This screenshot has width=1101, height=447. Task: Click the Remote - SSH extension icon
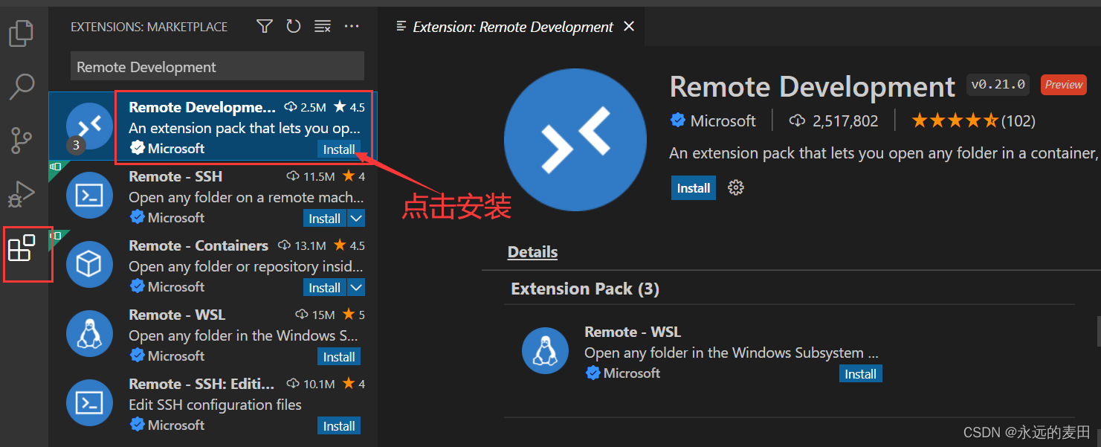pos(89,196)
